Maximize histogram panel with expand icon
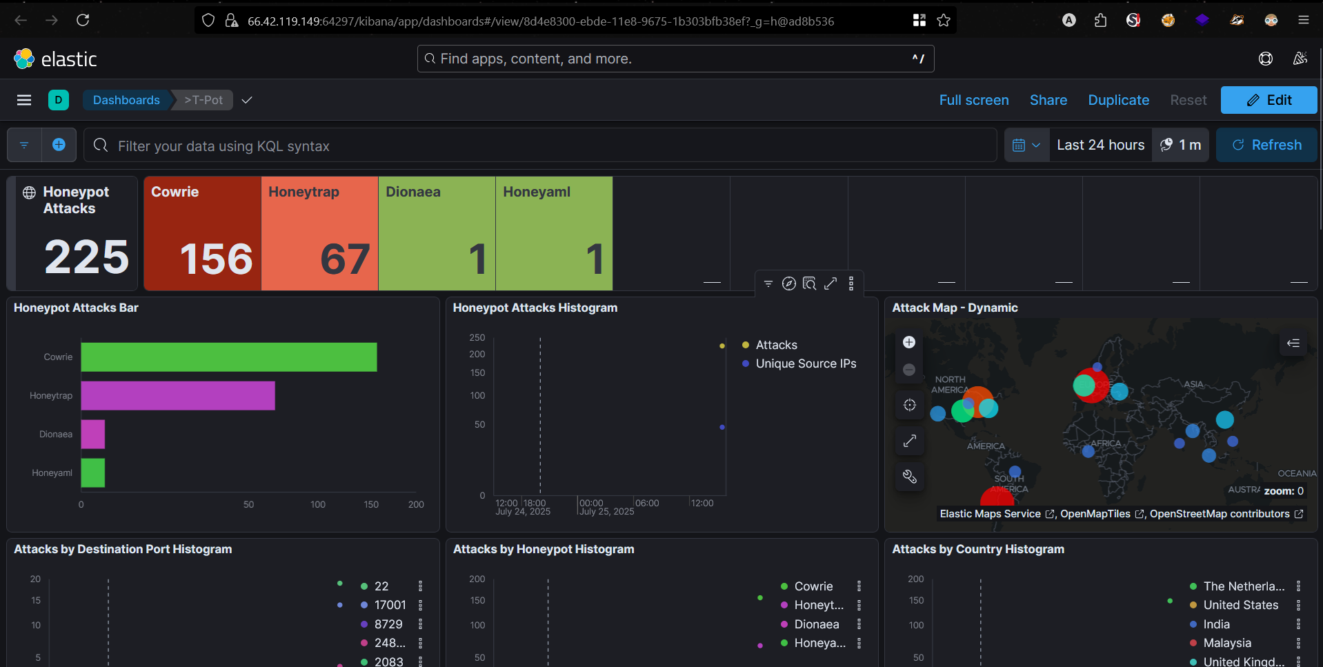This screenshot has width=1323, height=667. click(830, 283)
